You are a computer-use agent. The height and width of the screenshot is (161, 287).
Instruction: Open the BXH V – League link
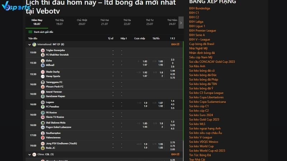pos(199,40)
